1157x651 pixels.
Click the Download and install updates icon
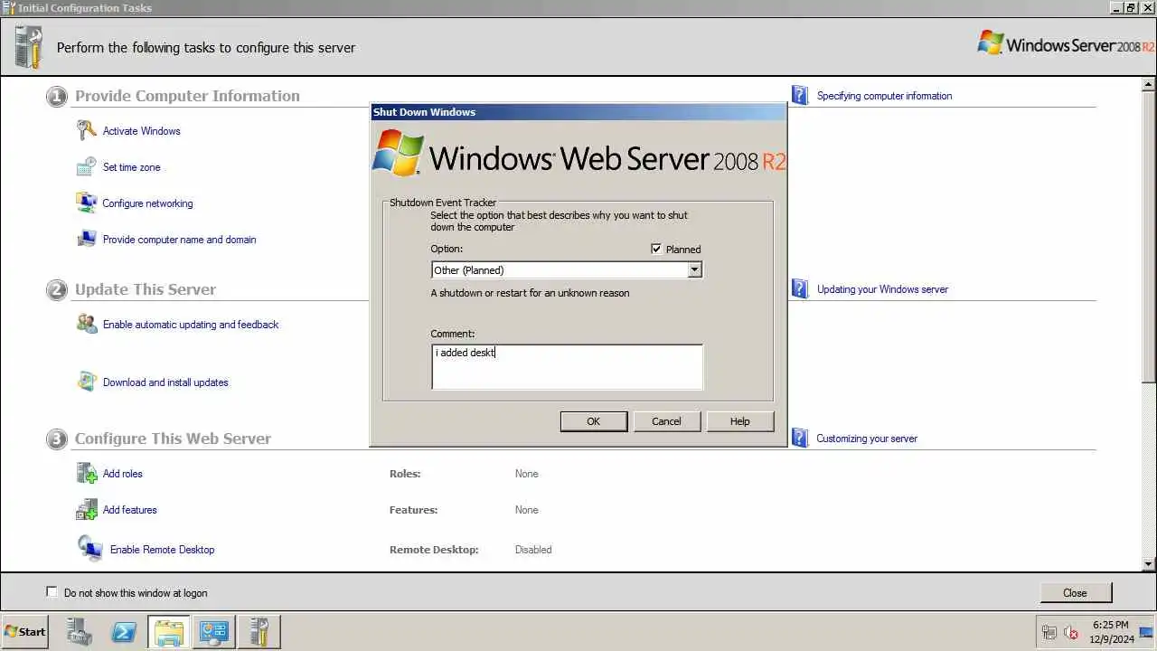87,382
